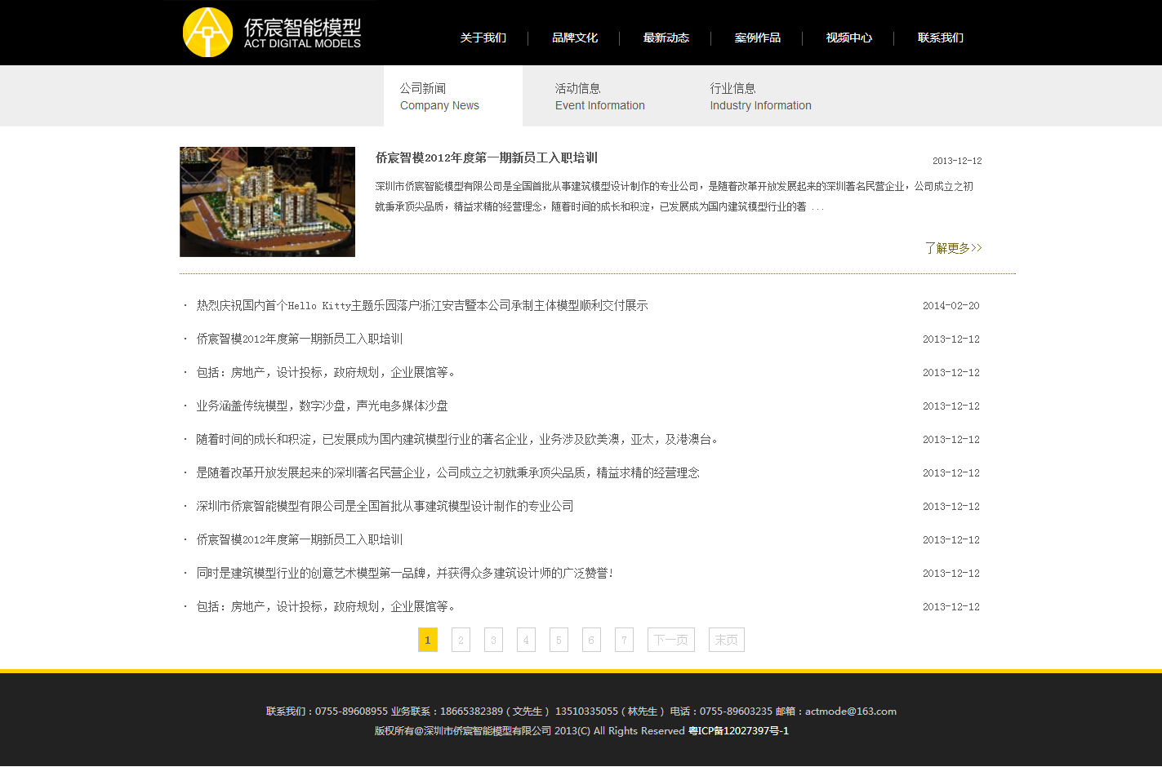Switch to the 活动信息 Event Information tab
Viewport: 1162px width, 767px height.
pos(600,96)
